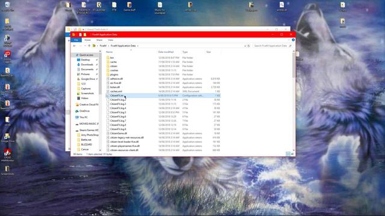Viewport: 385px width, 216px height.
Task: Open ScreenShots desktop folder
Action: pyautogui.click(x=7, y=170)
